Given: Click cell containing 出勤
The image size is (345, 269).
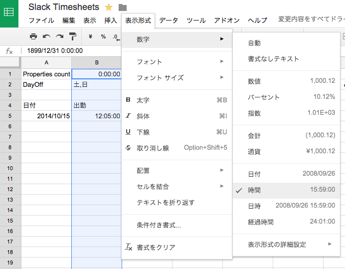Looking at the screenshot, I should tap(97, 105).
